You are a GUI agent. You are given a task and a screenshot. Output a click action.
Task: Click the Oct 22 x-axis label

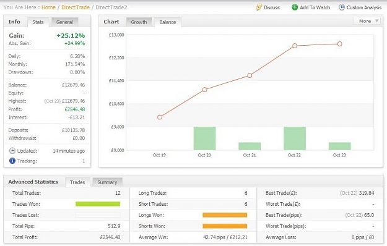click(294, 155)
